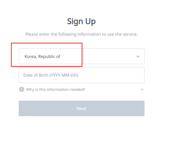Select the 'Korea, Republic of' country value
The width and height of the screenshot is (173, 143).
[42, 57]
